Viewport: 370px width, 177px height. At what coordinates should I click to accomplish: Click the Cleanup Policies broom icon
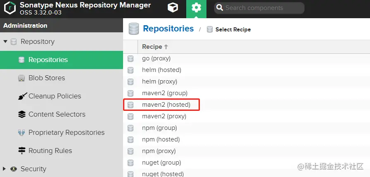pyautogui.click(x=22, y=96)
